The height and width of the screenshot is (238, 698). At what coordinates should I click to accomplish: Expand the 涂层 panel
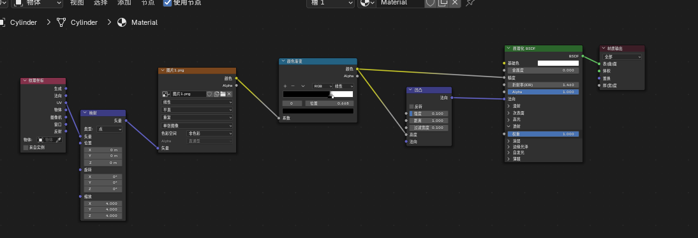click(x=509, y=141)
